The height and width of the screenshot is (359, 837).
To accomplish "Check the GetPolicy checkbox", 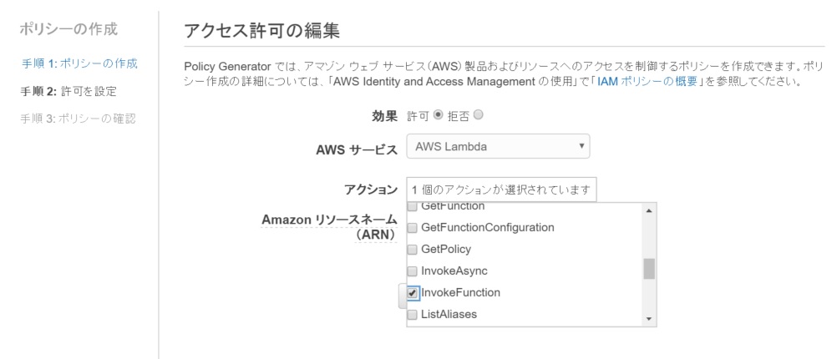I will pyautogui.click(x=412, y=250).
